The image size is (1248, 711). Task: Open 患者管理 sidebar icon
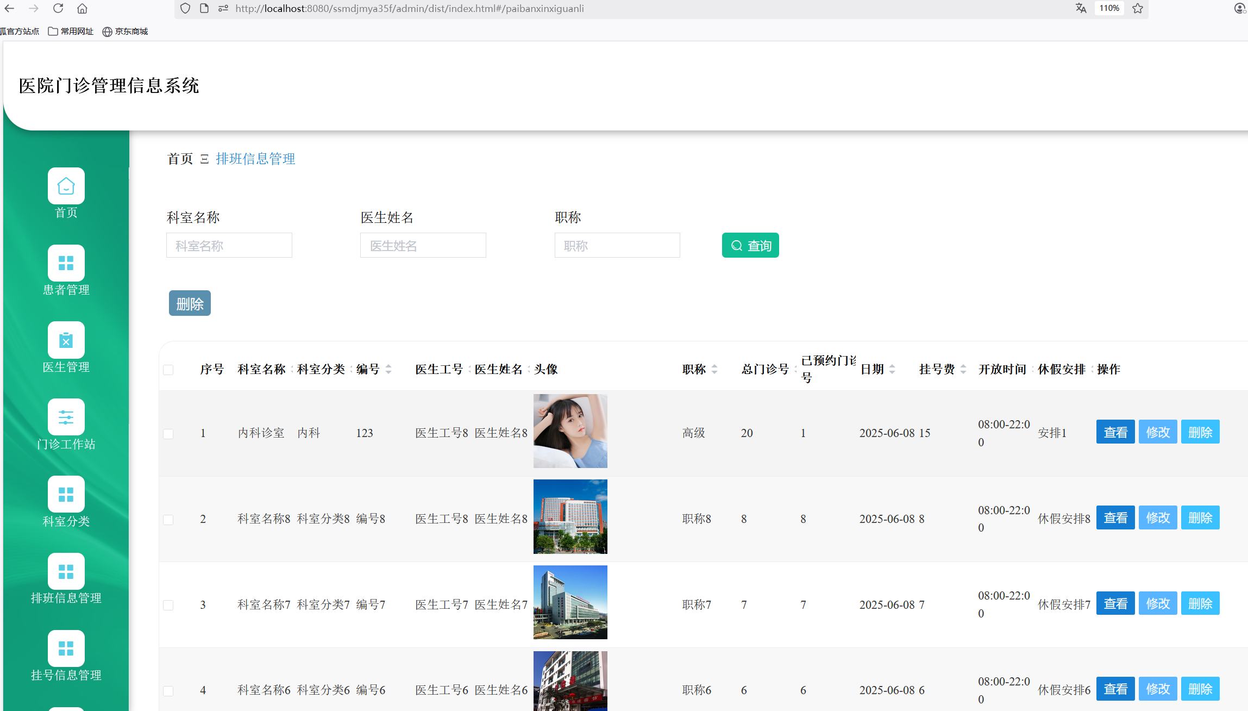pyautogui.click(x=66, y=264)
